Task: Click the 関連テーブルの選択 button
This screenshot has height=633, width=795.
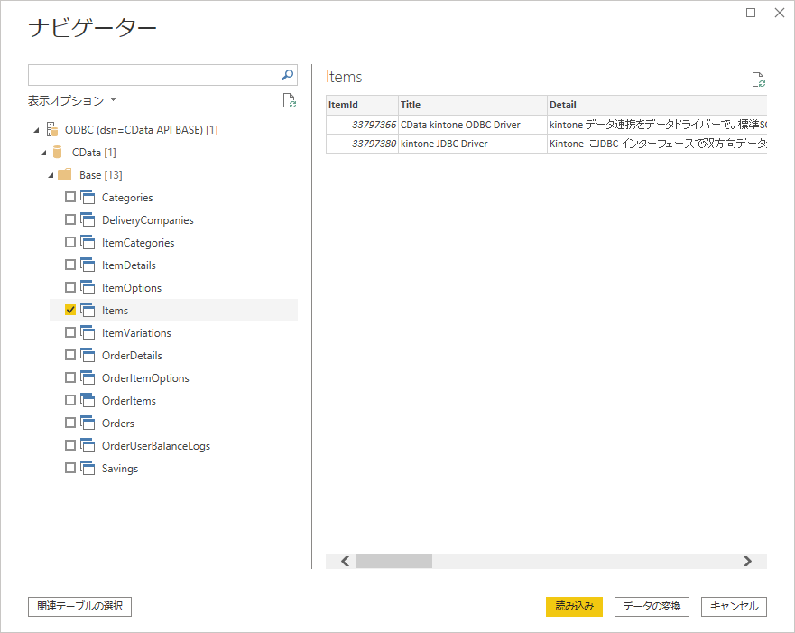Action: click(79, 606)
